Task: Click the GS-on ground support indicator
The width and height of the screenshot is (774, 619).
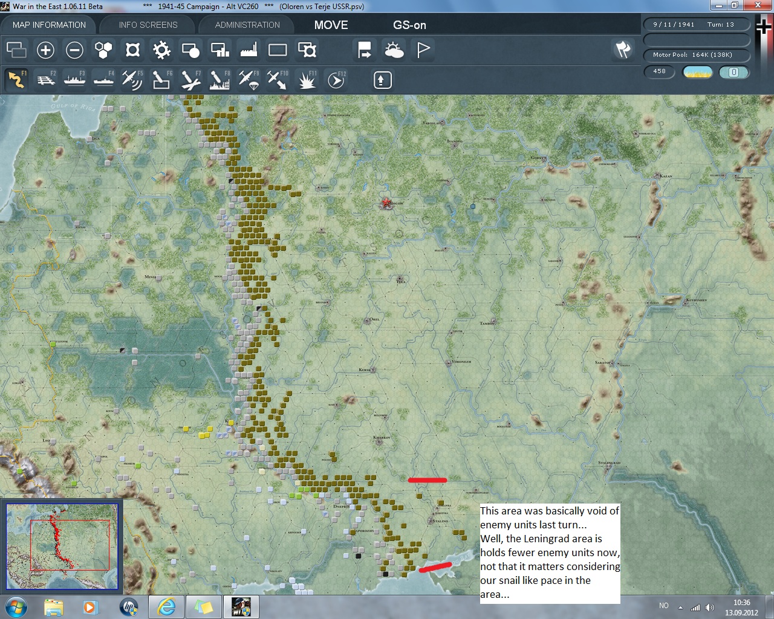Action: click(409, 25)
